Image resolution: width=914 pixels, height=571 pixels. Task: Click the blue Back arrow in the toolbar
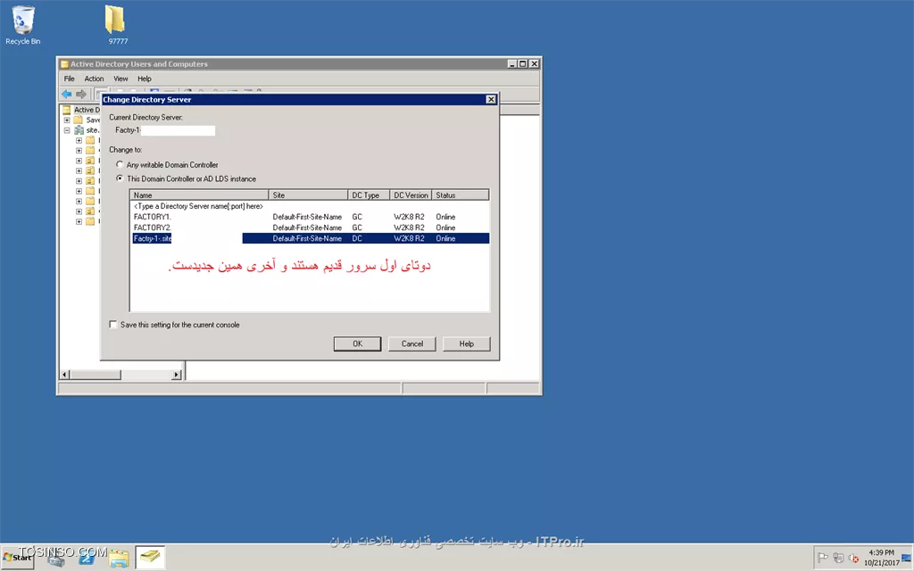point(66,94)
